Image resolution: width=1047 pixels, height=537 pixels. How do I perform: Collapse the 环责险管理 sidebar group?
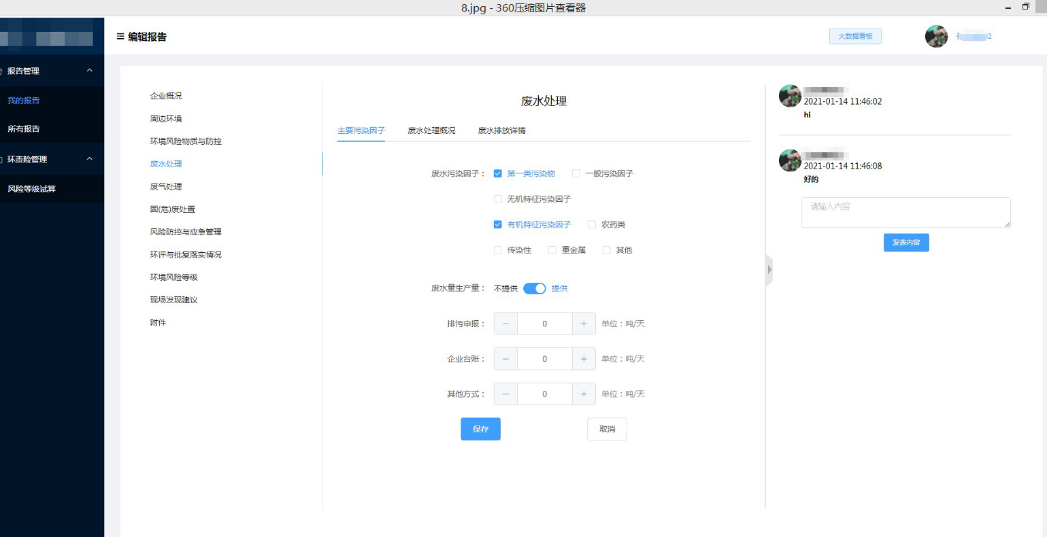click(90, 159)
